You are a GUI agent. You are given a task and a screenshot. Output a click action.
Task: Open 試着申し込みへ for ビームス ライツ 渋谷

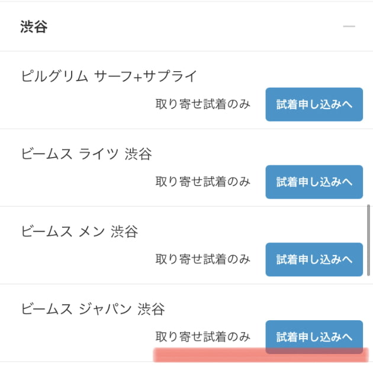[x=314, y=182]
